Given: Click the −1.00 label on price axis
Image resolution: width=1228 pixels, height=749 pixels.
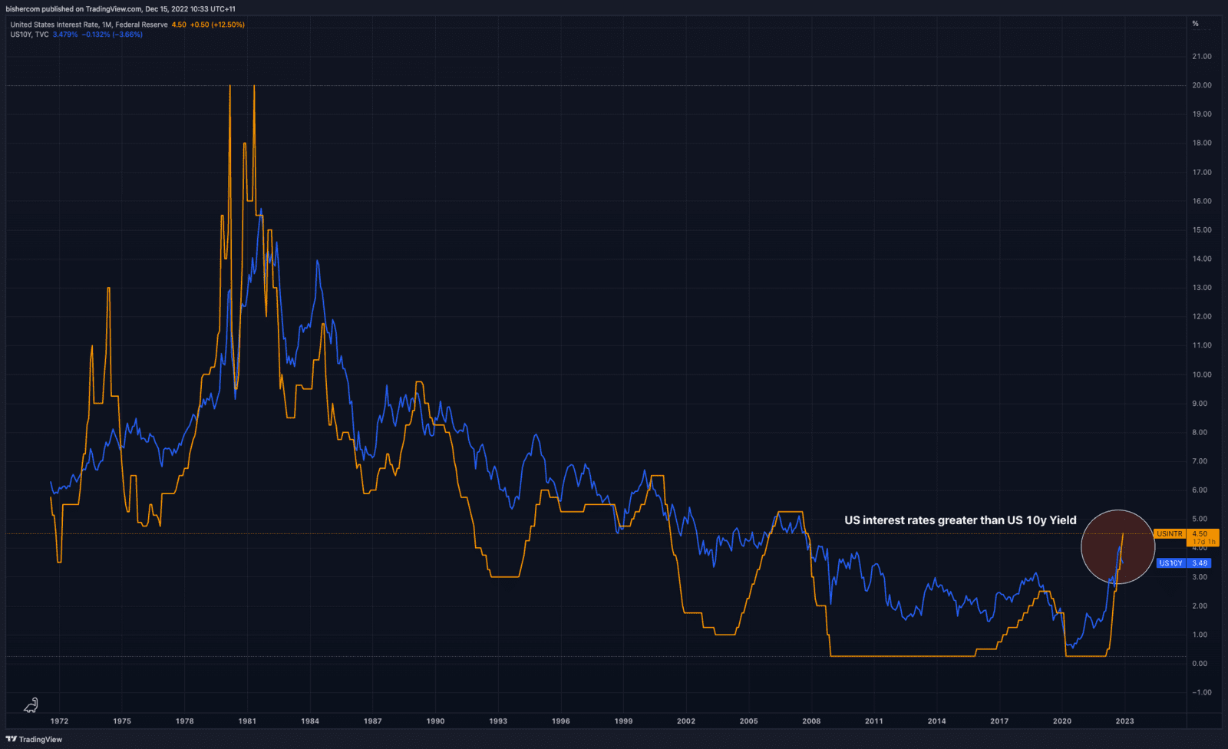Looking at the screenshot, I should point(1200,692).
